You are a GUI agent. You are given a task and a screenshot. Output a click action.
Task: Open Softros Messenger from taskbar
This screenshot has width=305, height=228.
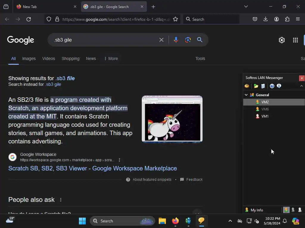click(201, 221)
